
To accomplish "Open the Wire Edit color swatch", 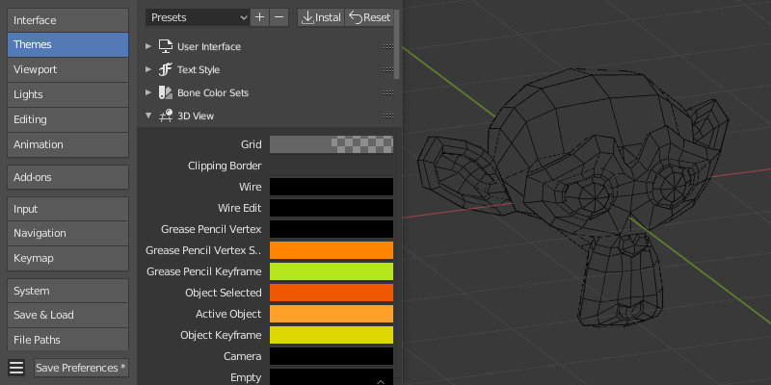I will [x=332, y=208].
